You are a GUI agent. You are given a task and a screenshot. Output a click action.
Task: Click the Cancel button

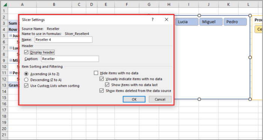(160, 99)
